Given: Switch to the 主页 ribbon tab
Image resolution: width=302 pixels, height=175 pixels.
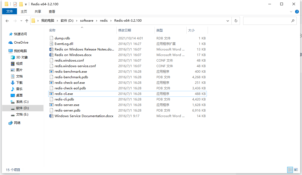Looking at the screenshot, I should pos(24,12).
